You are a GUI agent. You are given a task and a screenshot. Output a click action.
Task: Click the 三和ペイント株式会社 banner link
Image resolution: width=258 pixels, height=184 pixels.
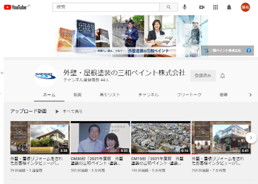tap(225, 51)
